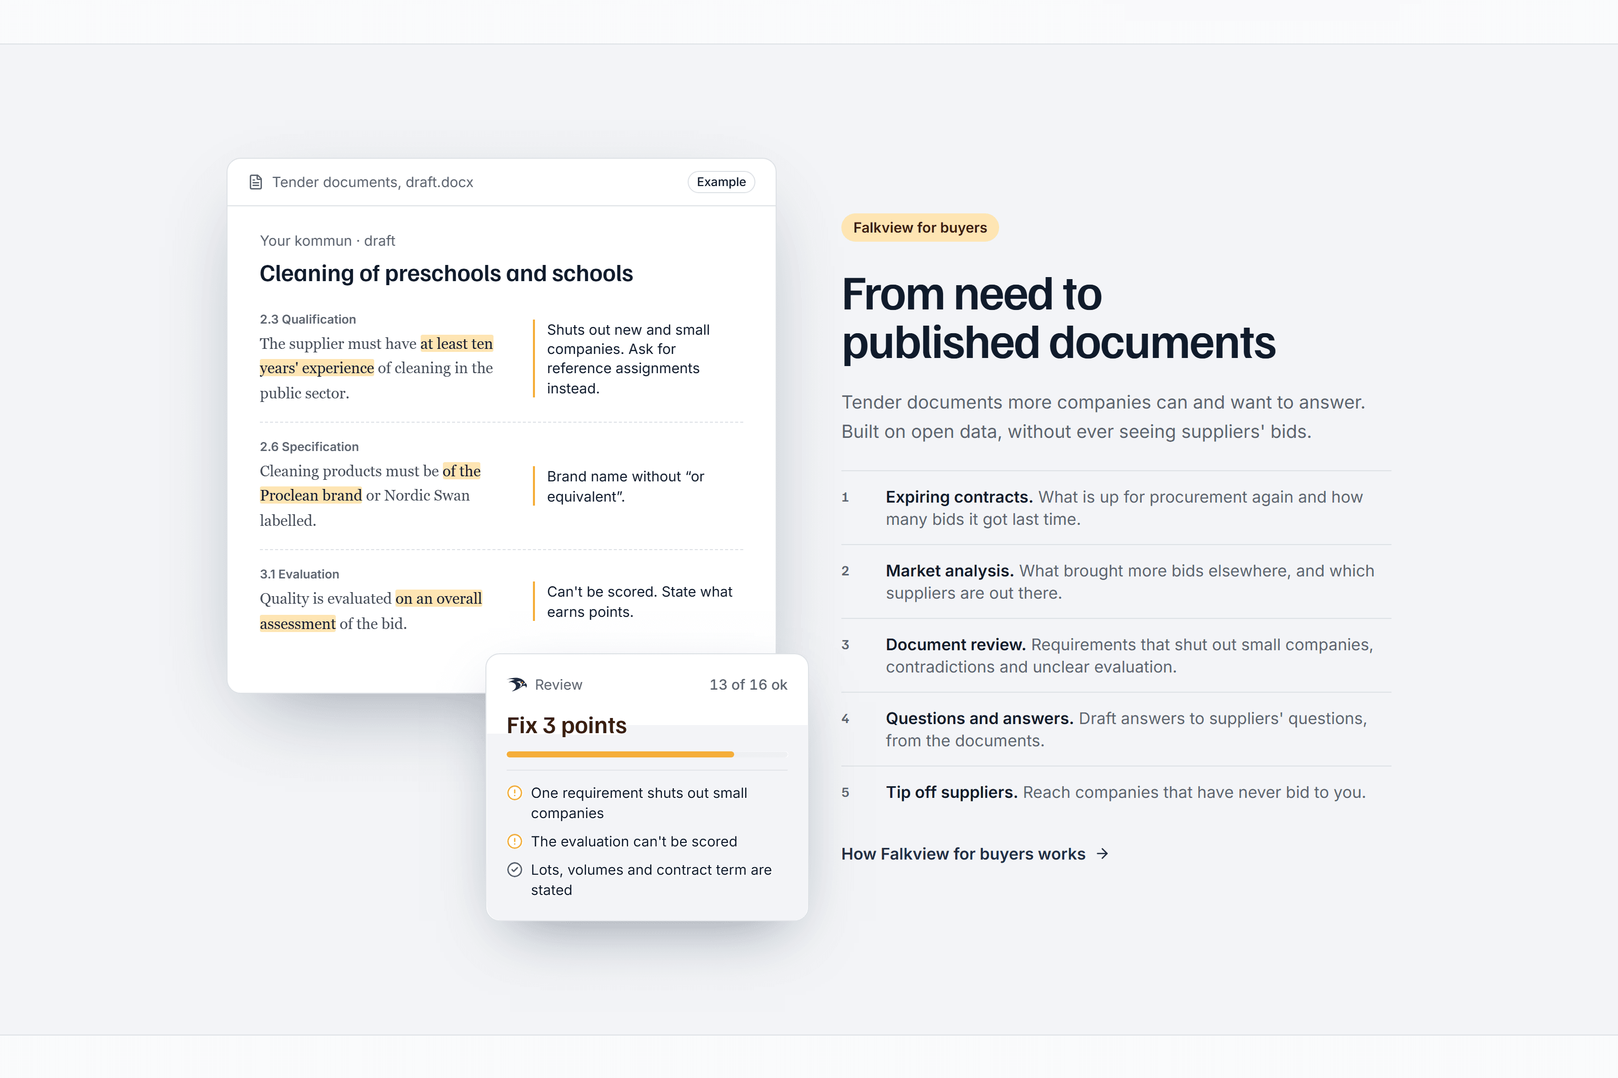The image size is (1618, 1078).
Task: Click the '13 of 16 ok' status text
Action: click(748, 685)
